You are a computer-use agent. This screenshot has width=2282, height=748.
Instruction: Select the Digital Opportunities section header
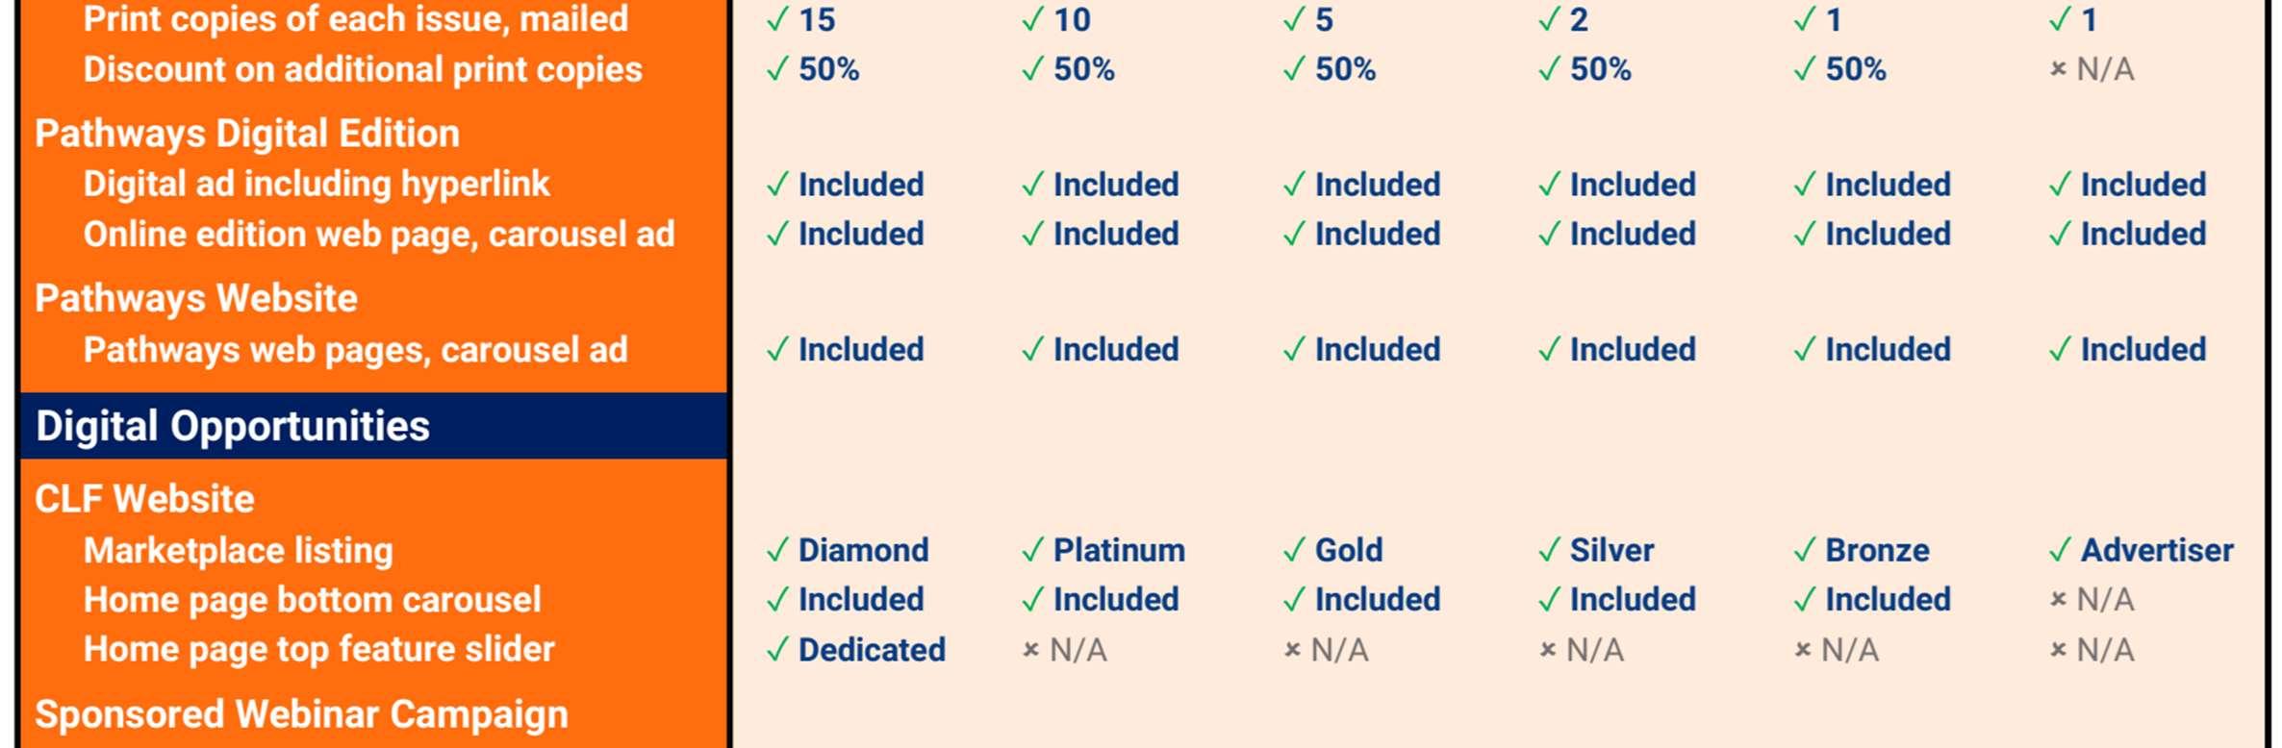point(233,426)
